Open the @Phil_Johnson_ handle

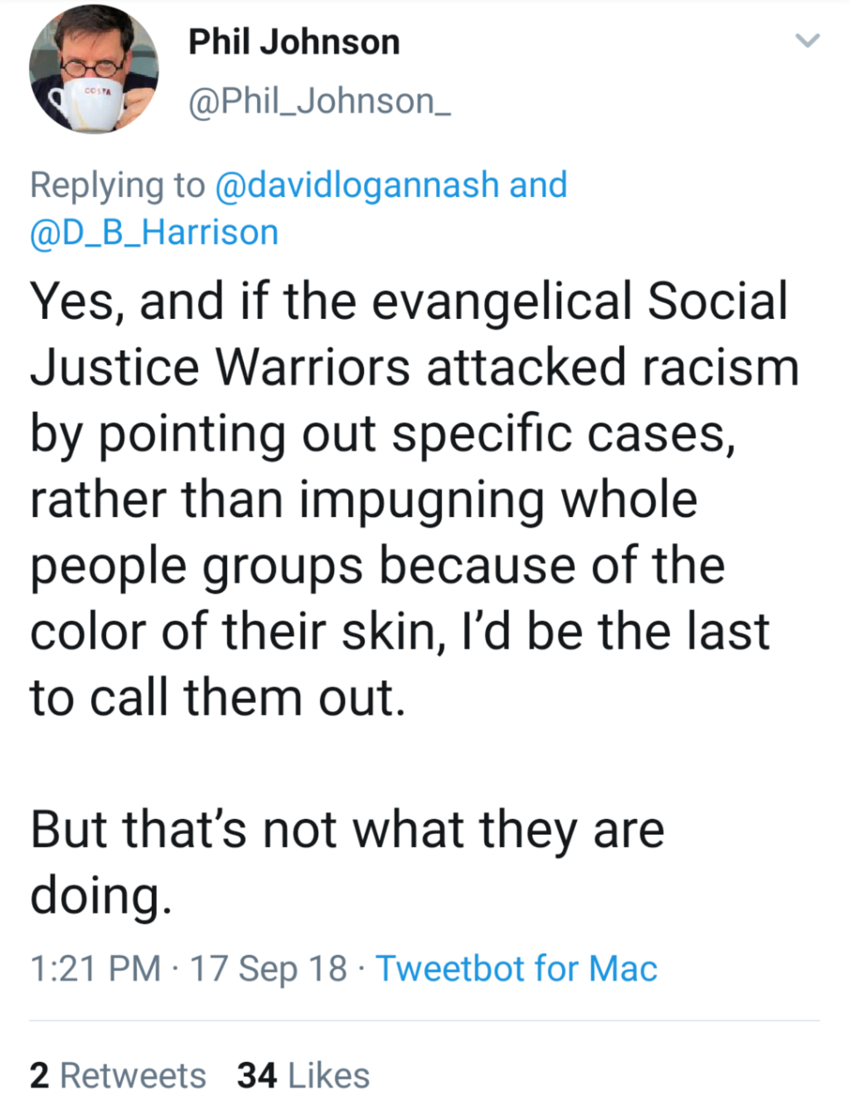(x=320, y=101)
